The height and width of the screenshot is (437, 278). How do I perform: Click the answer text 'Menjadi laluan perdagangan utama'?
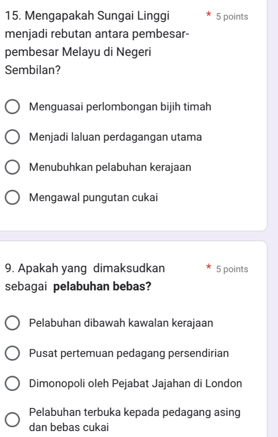pos(115,137)
